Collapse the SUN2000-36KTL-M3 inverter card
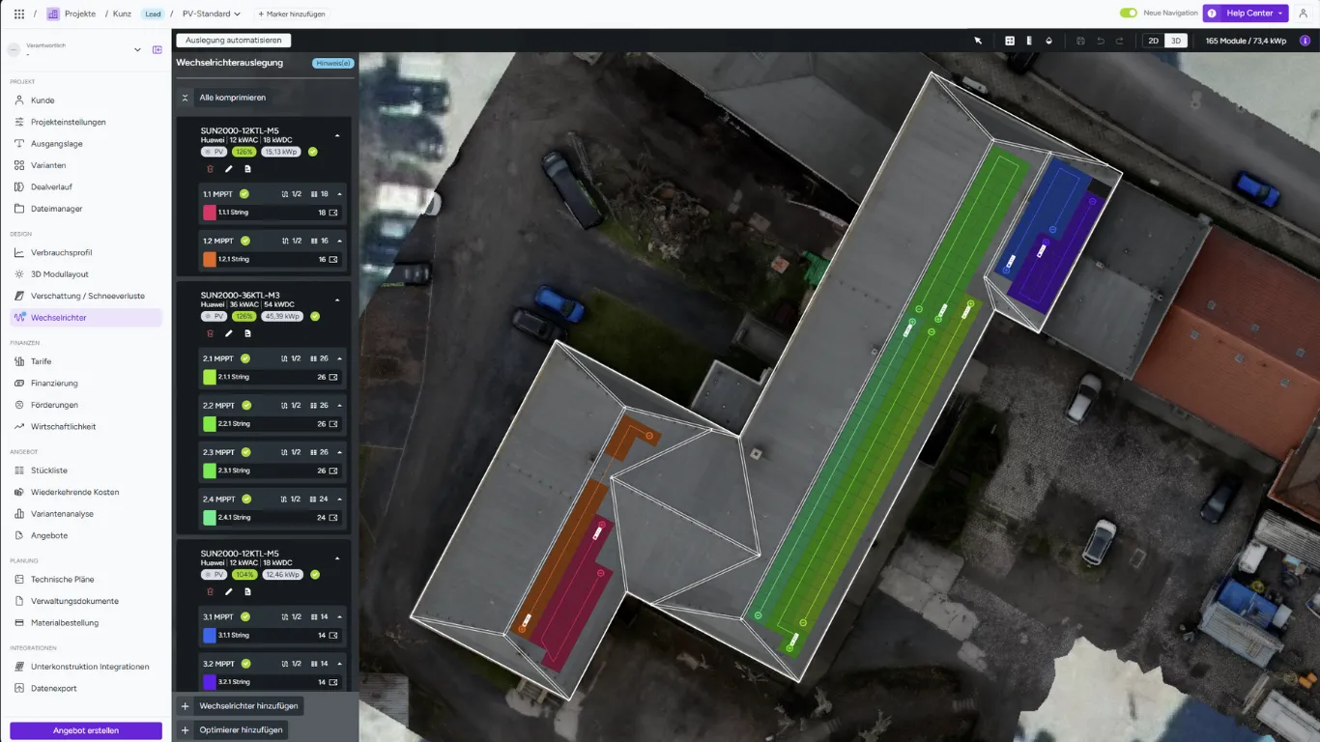 pyautogui.click(x=337, y=300)
